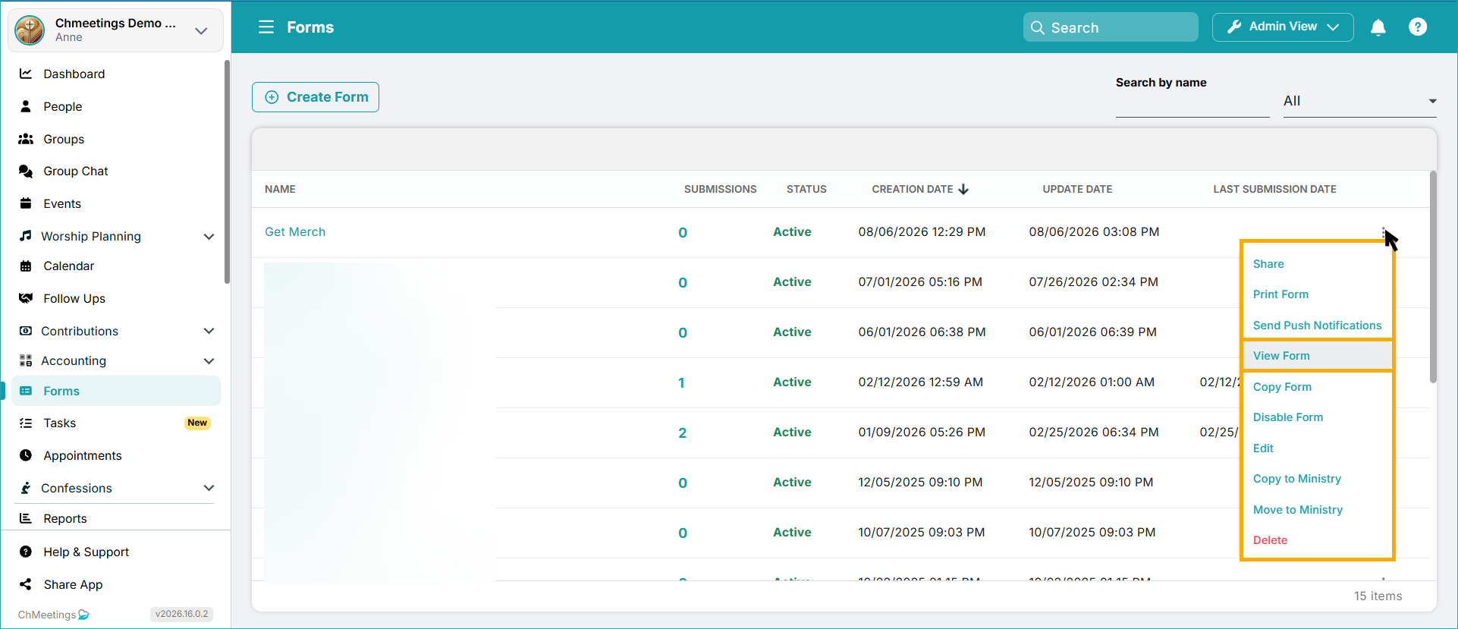The height and width of the screenshot is (629, 1458).
Task: Click the sidebar vertical scrollbar
Action: pos(227,172)
